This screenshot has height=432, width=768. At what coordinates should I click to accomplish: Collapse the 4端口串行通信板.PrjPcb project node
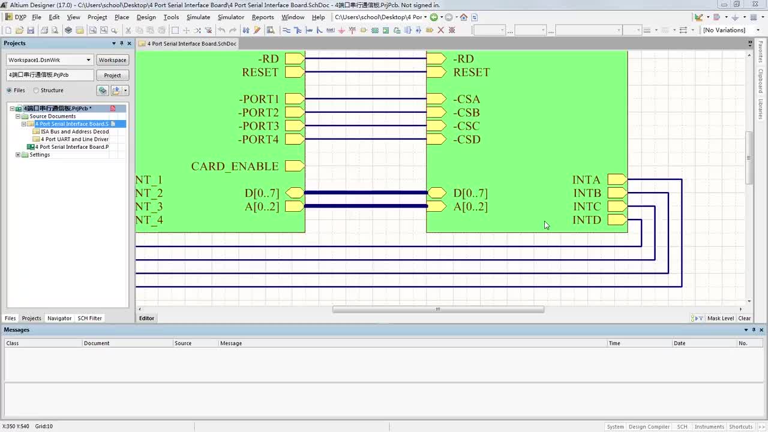[x=12, y=109]
